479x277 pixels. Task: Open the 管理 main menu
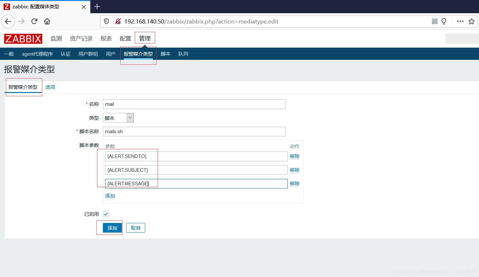pos(145,38)
